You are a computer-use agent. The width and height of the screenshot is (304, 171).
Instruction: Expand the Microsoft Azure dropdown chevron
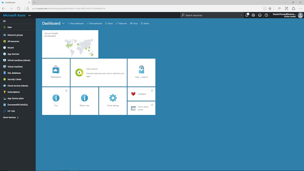click(x=30, y=15)
